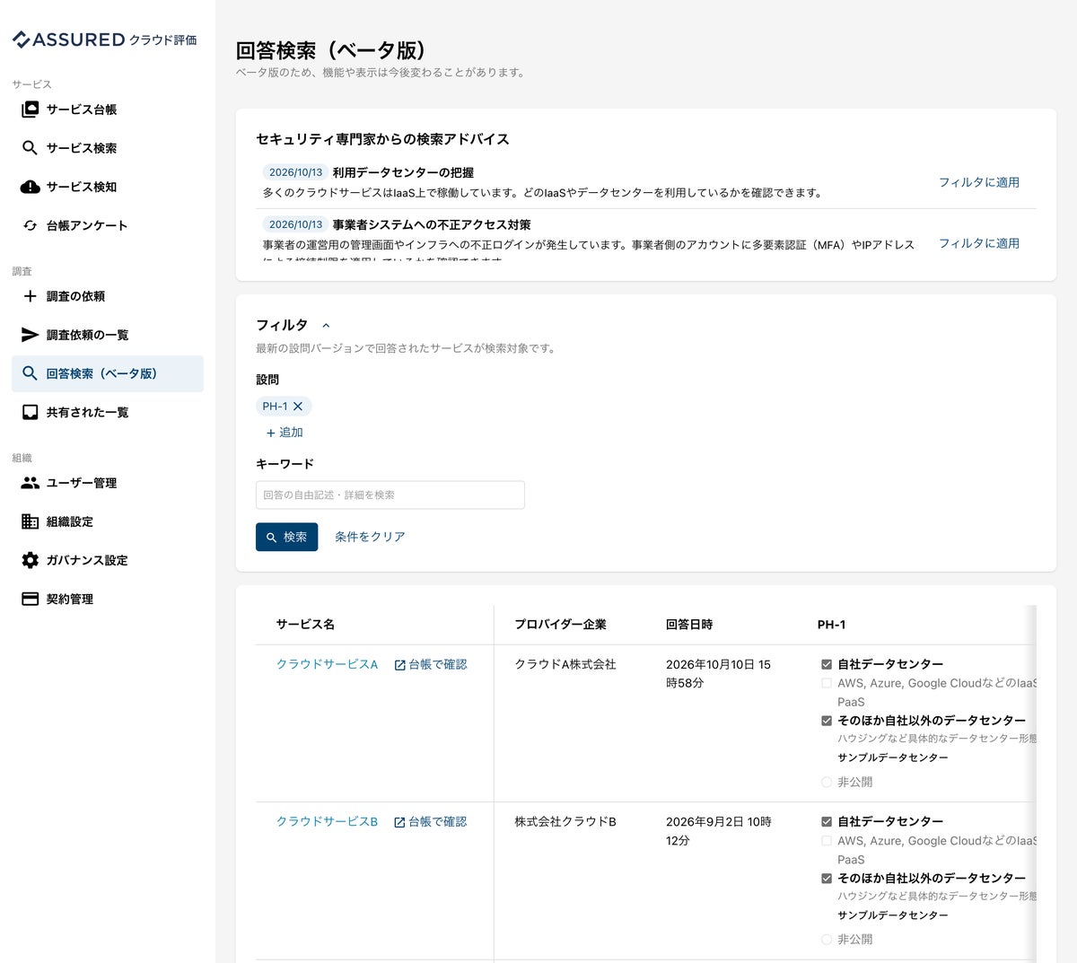Click the 台帳アンケート sync icon

pyautogui.click(x=31, y=225)
